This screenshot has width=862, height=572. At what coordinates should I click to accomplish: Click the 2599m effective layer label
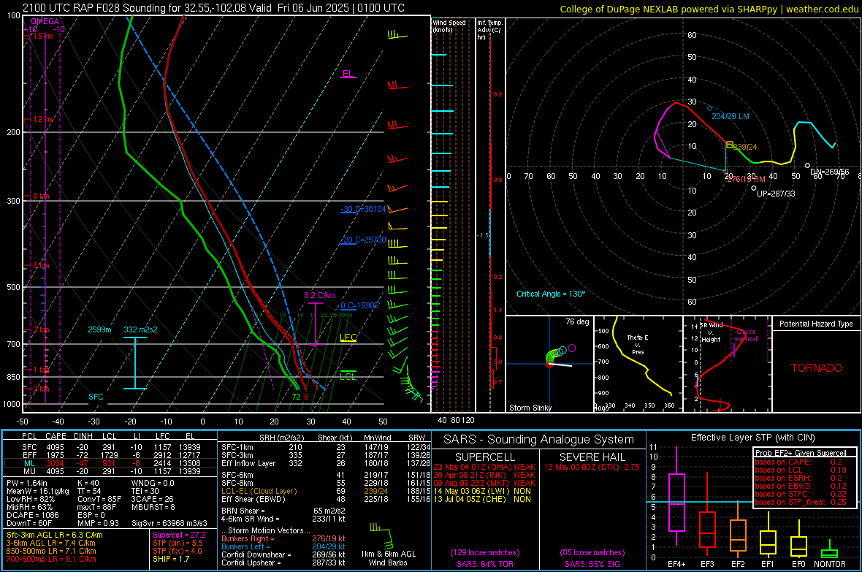click(x=99, y=329)
